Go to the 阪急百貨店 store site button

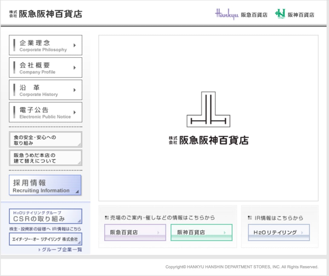(135, 233)
